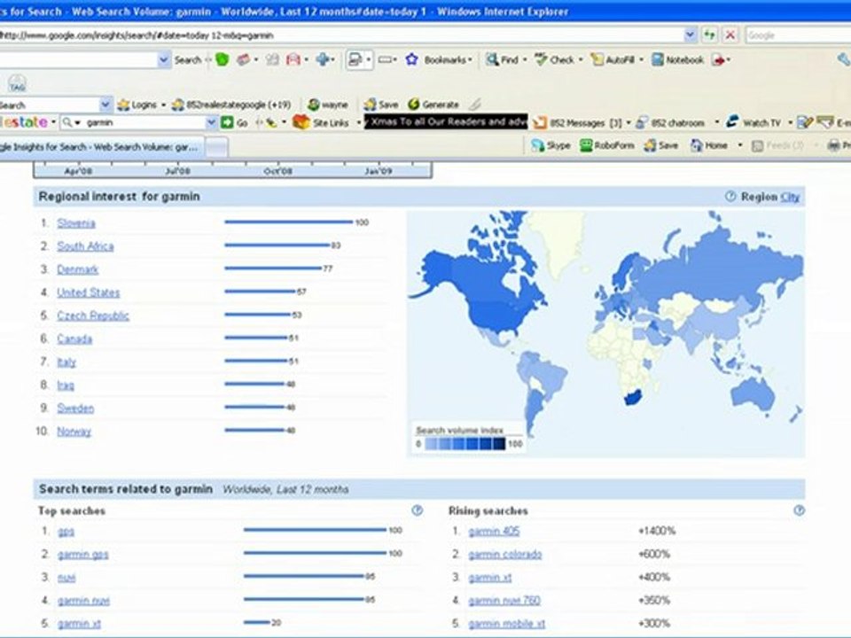The height and width of the screenshot is (638, 851).
Task: Open the Denmark region link
Action: 78,269
